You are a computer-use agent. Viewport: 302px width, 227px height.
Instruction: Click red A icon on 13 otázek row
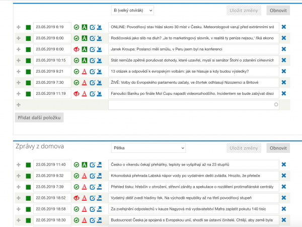pyautogui.click(x=85, y=72)
